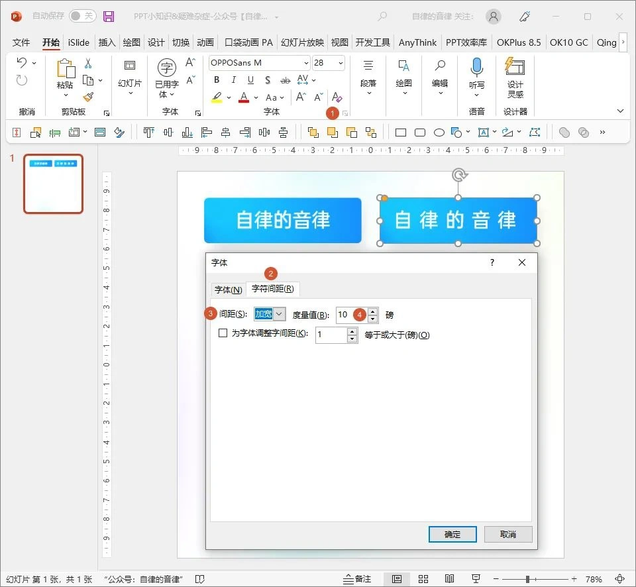Open the 插入 ribbon tab
This screenshot has height=587, width=636.
pyautogui.click(x=107, y=42)
